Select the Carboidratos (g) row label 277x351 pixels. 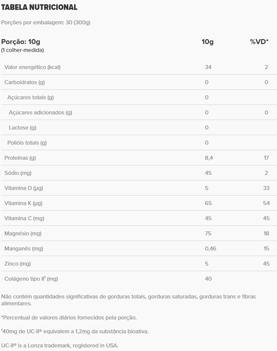25,82
